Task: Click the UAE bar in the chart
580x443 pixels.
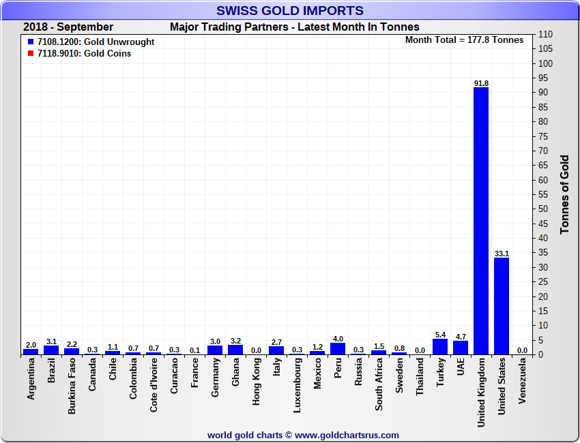Action: [x=461, y=348]
